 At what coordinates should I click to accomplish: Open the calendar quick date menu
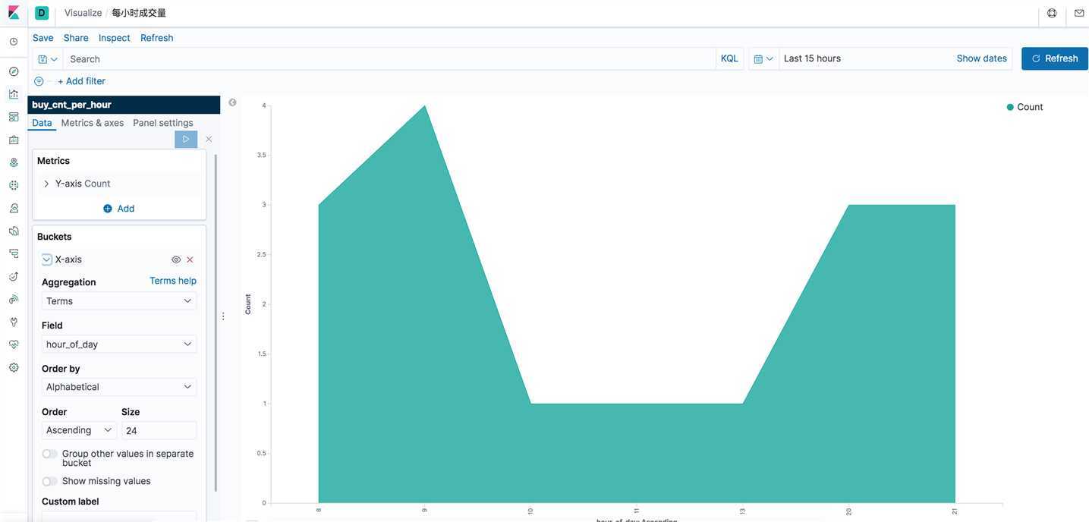[763, 58]
